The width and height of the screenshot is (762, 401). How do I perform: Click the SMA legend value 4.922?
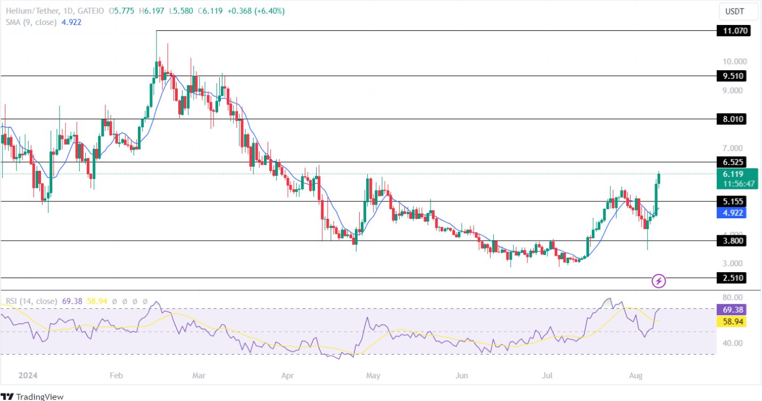click(x=71, y=22)
